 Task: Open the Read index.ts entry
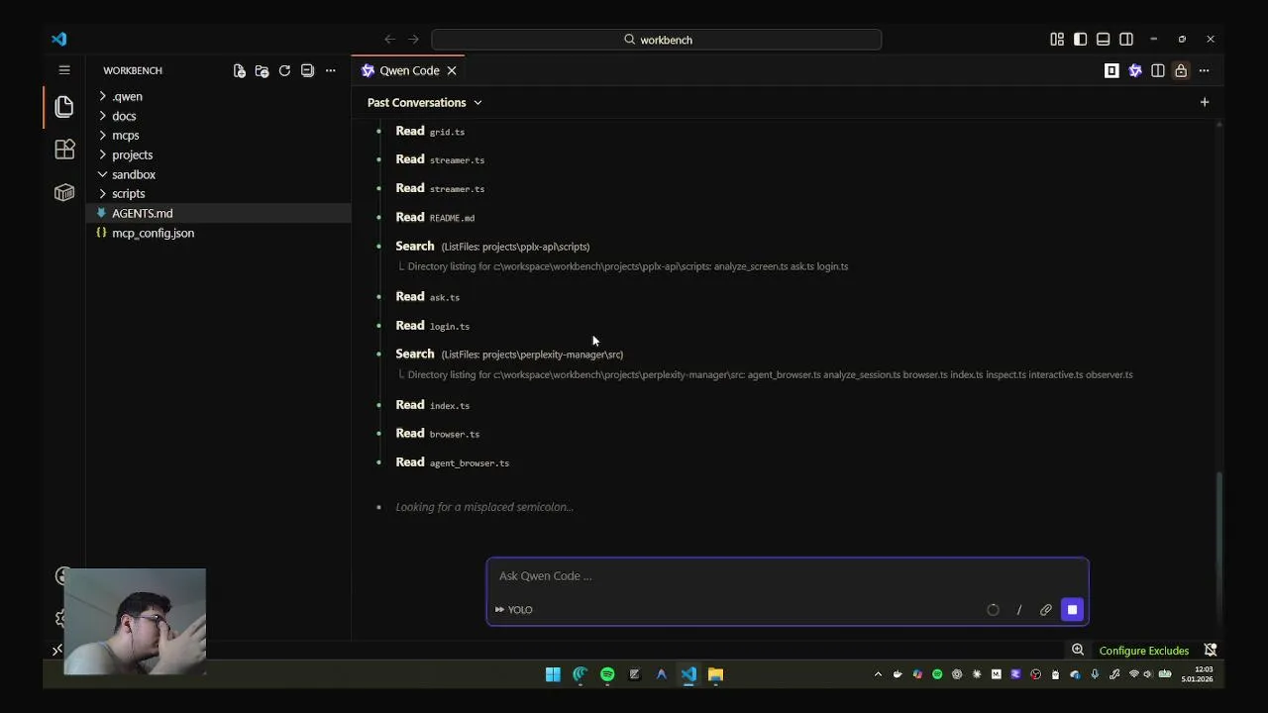tap(432, 404)
